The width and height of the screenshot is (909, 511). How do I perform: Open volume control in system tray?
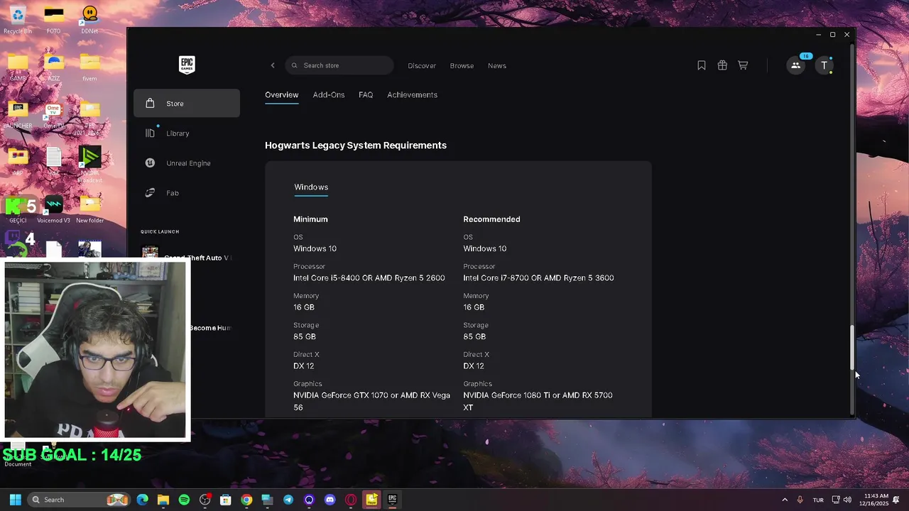click(847, 500)
